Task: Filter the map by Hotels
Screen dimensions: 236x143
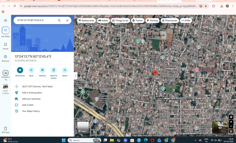Action: (103, 20)
